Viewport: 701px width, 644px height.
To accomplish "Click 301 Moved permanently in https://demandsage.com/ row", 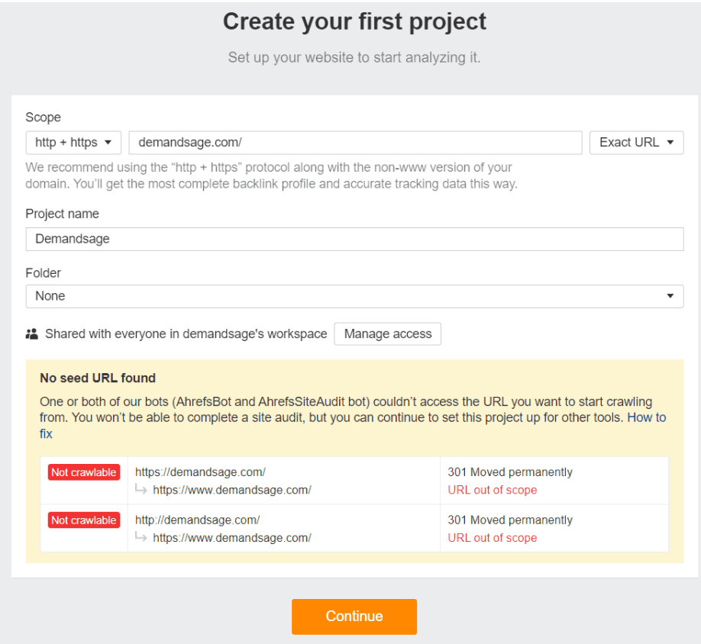I will click(x=510, y=472).
